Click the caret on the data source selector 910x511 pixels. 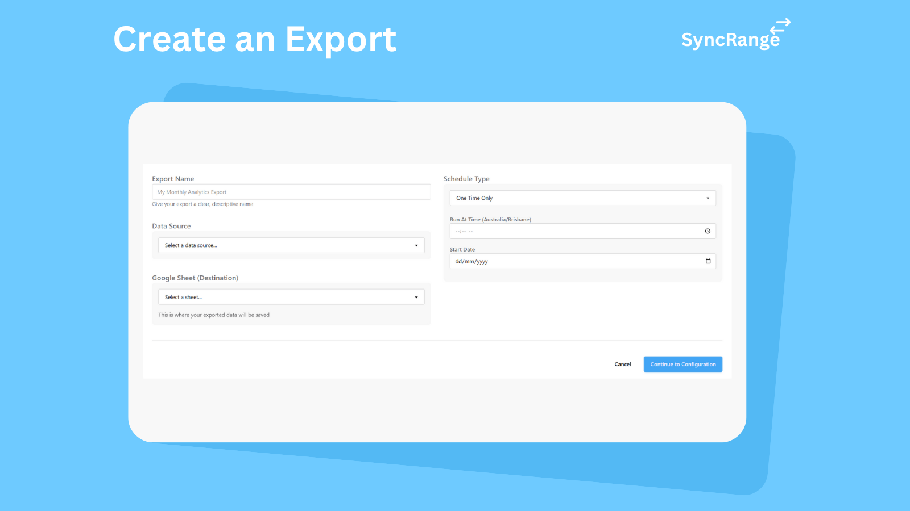coord(416,245)
